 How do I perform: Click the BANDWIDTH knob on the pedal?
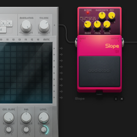point(102,16)
